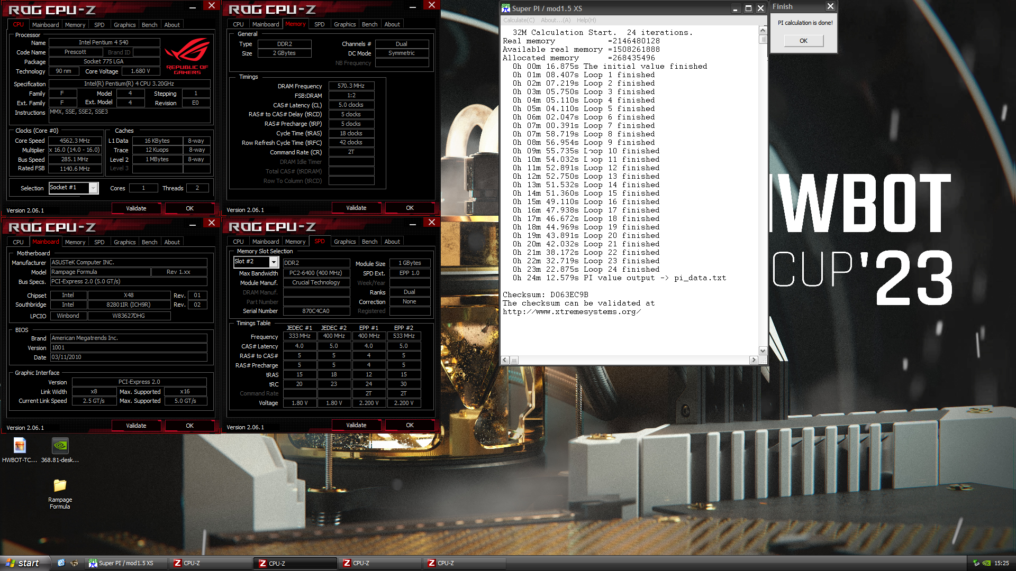Launch Internet Explorer from the quick launch bar
Screen dimensions: 1016x571
click(x=61, y=563)
